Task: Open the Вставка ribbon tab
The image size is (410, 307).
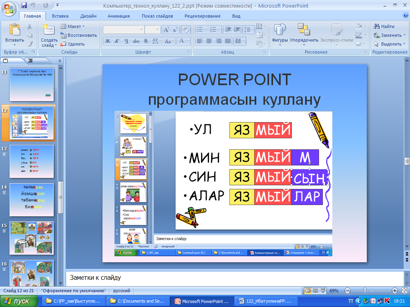Action: click(x=60, y=16)
